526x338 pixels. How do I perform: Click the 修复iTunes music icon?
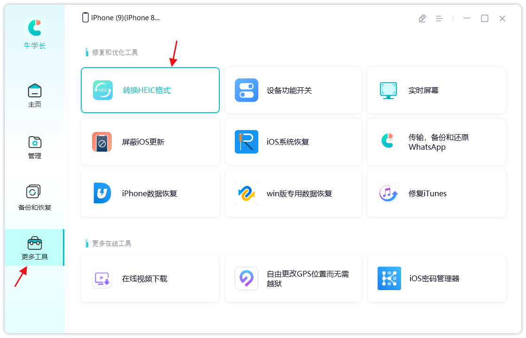coord(388,193)
